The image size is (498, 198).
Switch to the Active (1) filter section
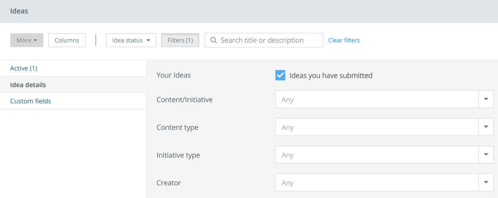(x=24, y=68)
